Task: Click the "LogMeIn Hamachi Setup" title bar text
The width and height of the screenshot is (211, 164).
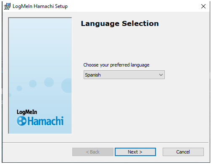Action: pos(40,6)
